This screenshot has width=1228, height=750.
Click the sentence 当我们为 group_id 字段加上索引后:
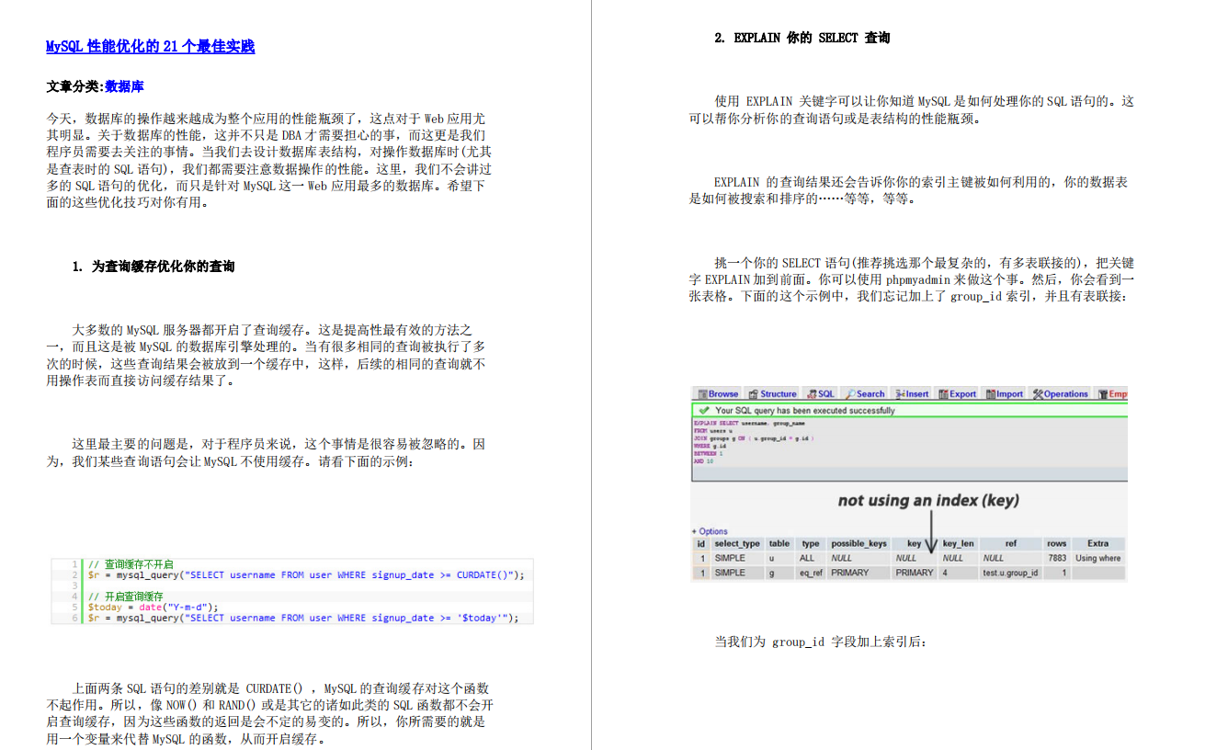click(821, 642)
